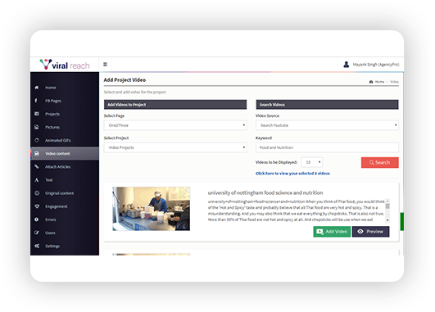
Task: Toggle sidebar with the hamburger menu icon
Action: (105, 65)
